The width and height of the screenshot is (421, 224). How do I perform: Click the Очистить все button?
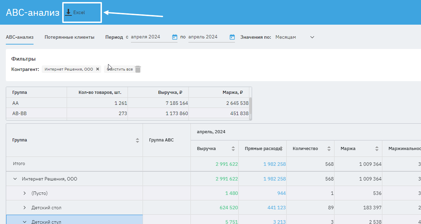coord(120,69)
